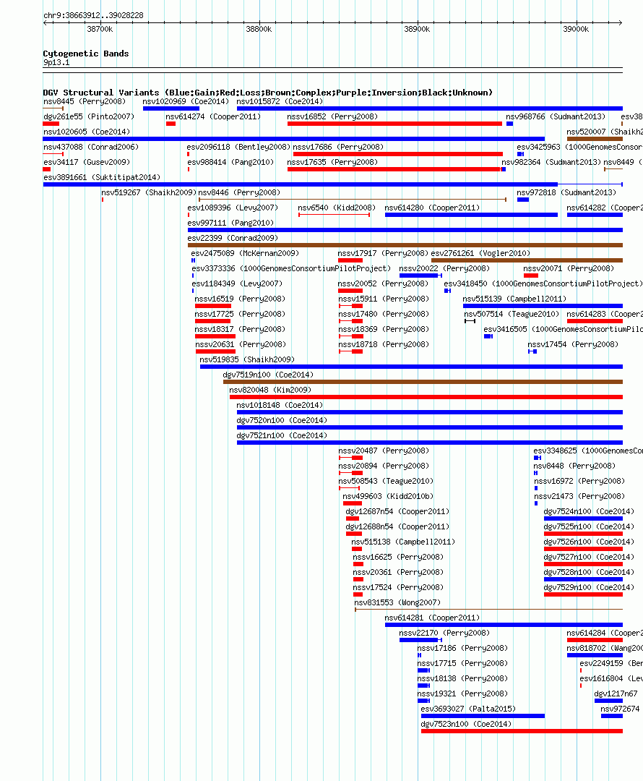Screen dimensions: 643x781
Task: Click the nssv17917 (Perry2008) label
Action: (x=383, y=254)
